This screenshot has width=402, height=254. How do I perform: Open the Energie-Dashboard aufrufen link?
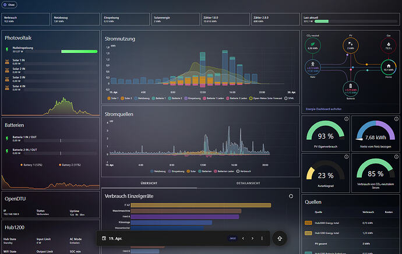323,109
